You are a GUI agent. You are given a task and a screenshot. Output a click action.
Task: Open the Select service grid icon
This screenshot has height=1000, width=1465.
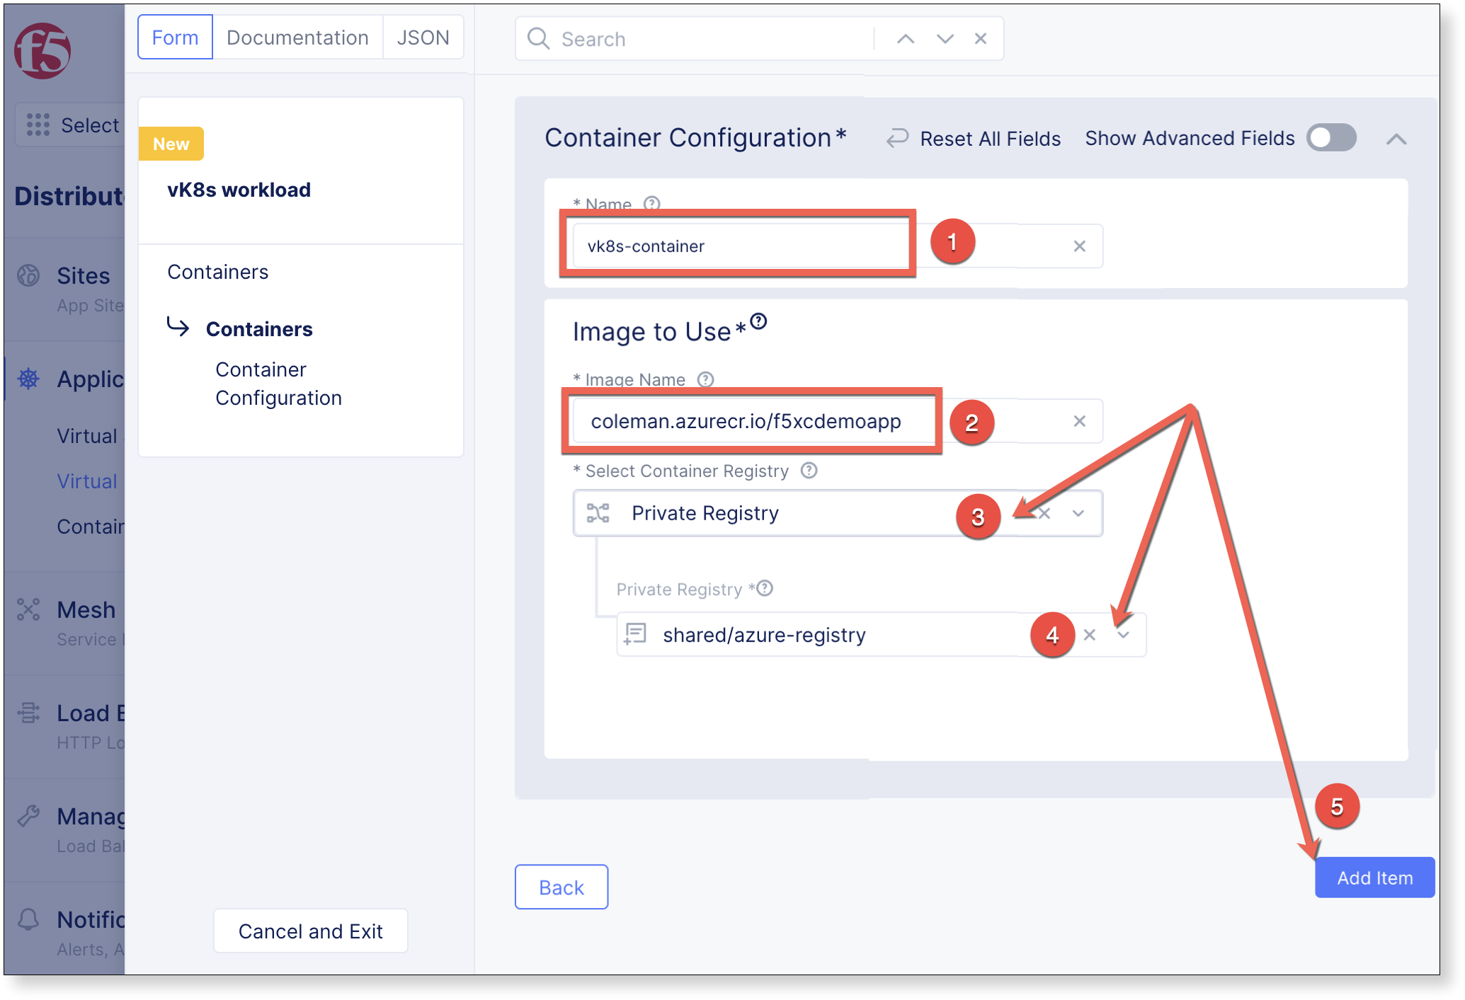[x=38, y=125]
